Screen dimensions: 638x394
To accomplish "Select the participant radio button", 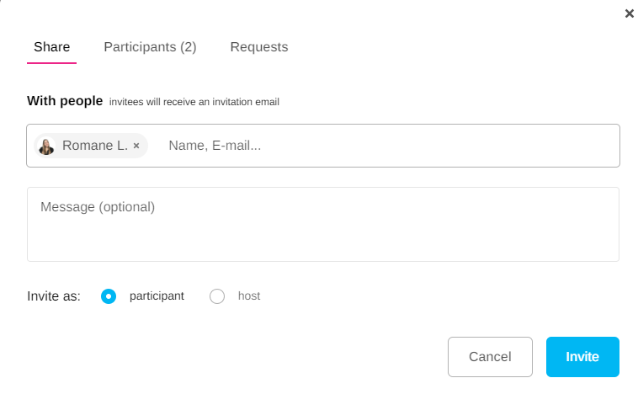I will click(108, 296).
